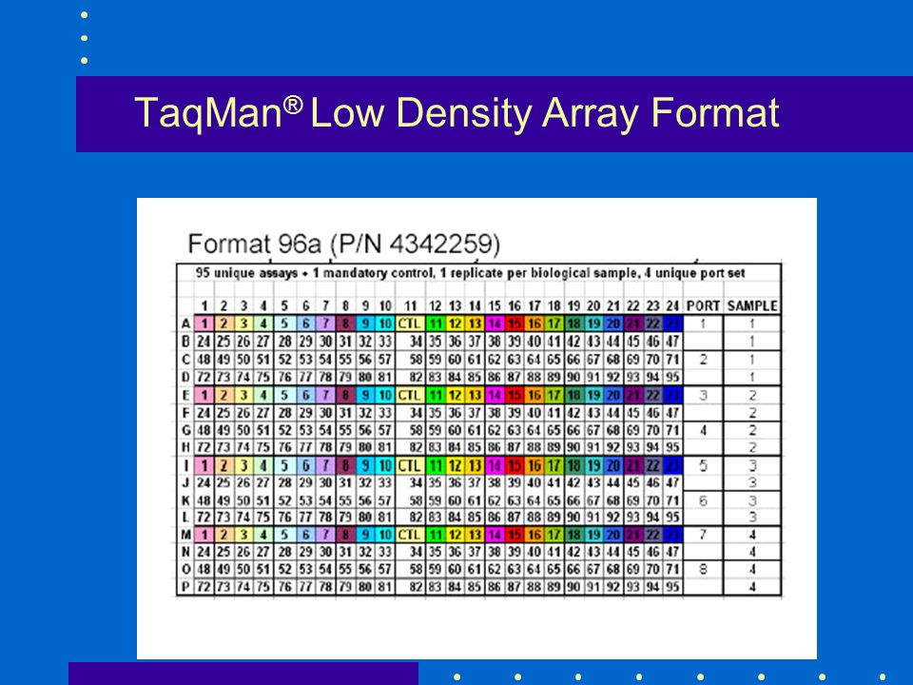Click column header 24 in the table
Screen dimensions: 913x685
click(672, 305)
